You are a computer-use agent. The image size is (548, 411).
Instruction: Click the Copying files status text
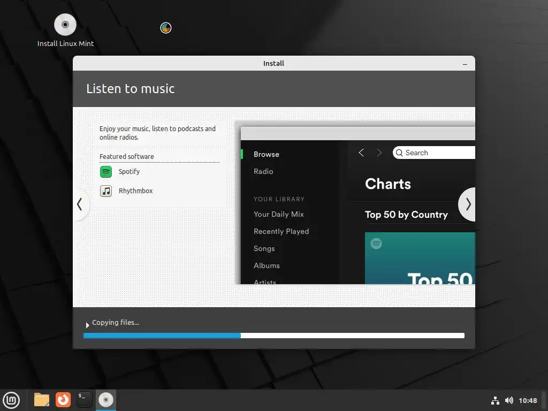pos(116,323)
